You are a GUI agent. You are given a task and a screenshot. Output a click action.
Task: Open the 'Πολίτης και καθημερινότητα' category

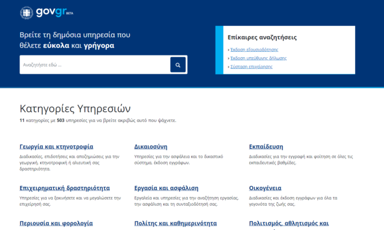click(175, 223)
